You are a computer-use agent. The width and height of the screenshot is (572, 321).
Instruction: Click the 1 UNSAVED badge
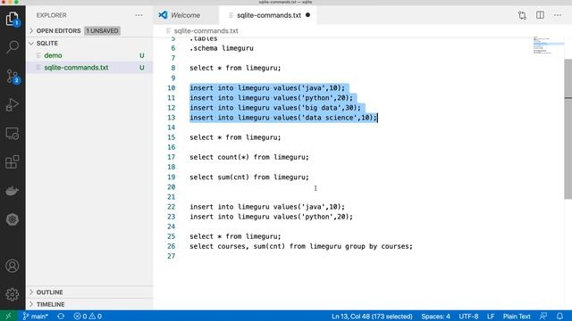102,31
